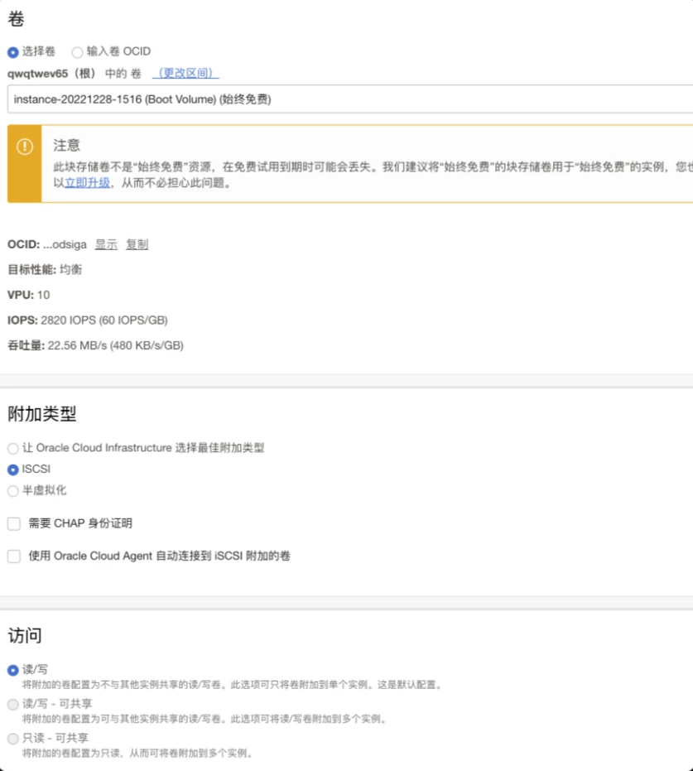Select the Oracle Cloud Infrastructure 选择最佳附加类型 option
The width and height of the screenshot is (693, 771).
[x=12, y=448]
